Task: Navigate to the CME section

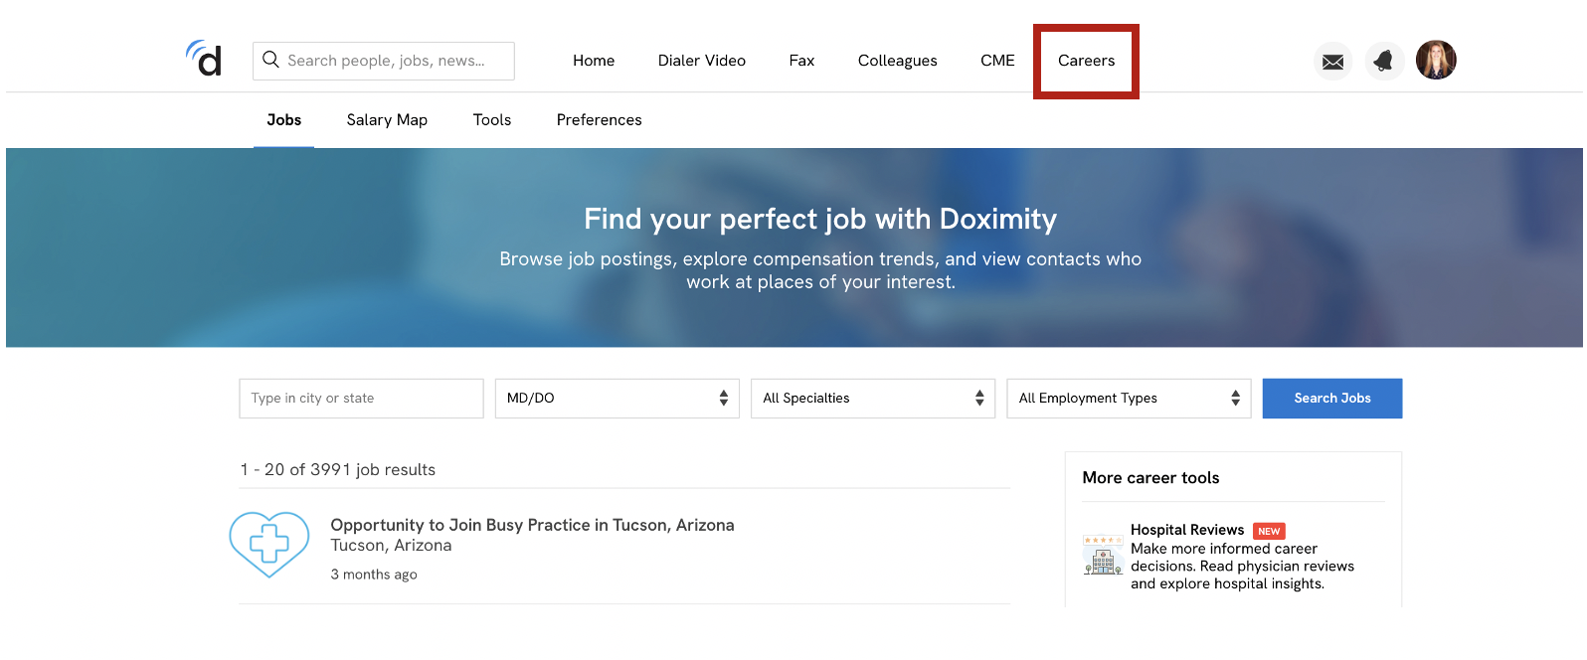Action: (997, 61)
